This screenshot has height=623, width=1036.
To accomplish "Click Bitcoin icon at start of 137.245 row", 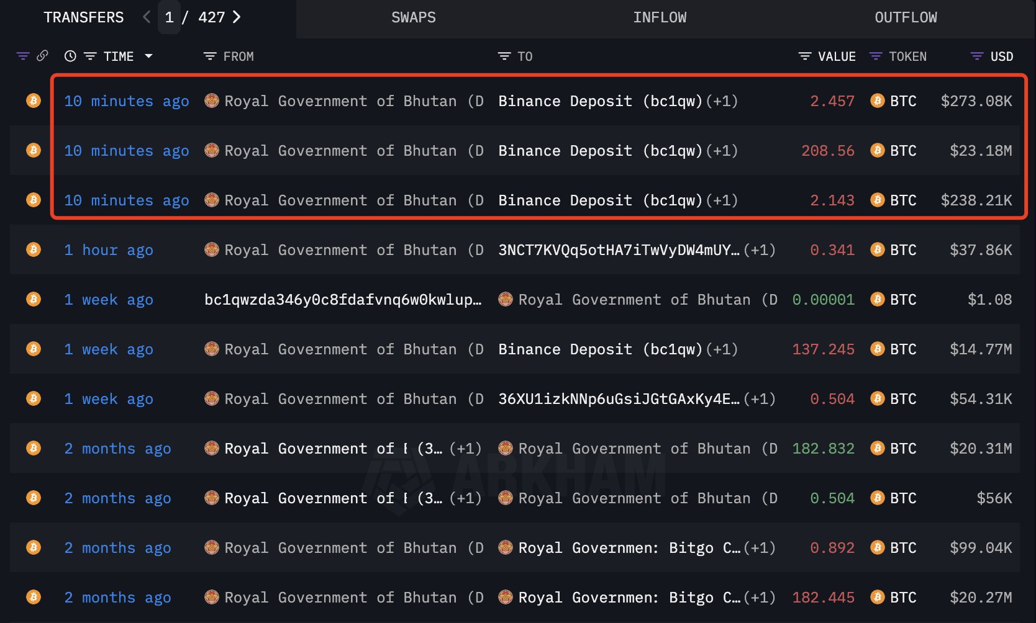I will 34,349.
